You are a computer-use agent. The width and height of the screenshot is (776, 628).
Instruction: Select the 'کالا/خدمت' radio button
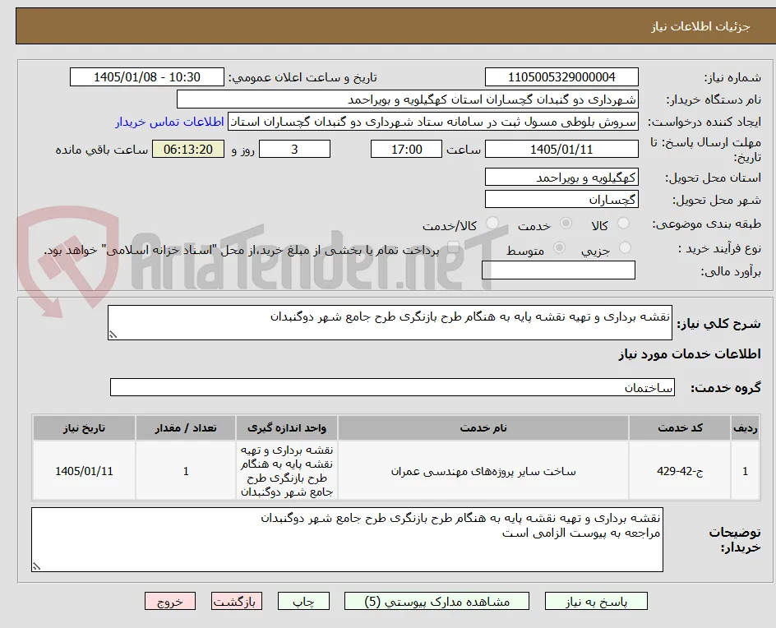click(492, 224)
